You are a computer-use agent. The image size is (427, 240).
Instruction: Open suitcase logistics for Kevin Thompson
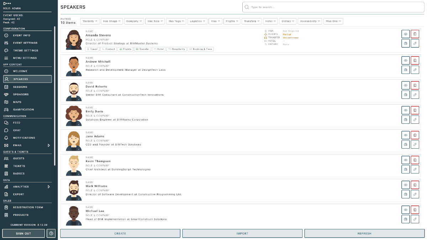406,169
